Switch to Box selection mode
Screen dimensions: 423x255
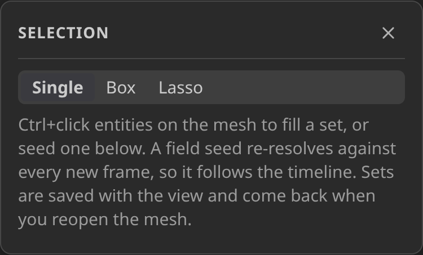click(121, 87)
